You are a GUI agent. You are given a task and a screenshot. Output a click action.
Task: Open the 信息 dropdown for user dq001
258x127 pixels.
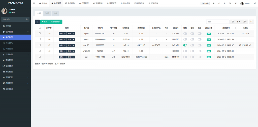click(62, 34)
